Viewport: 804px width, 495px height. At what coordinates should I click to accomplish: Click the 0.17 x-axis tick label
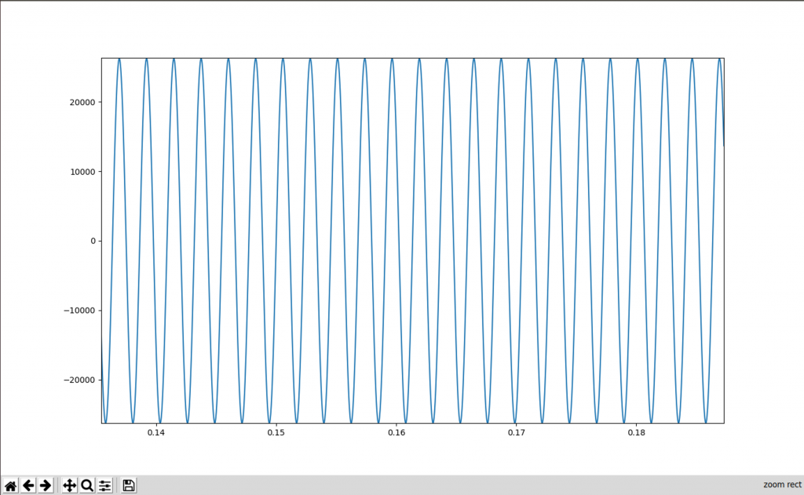click(x=517, y=432)
